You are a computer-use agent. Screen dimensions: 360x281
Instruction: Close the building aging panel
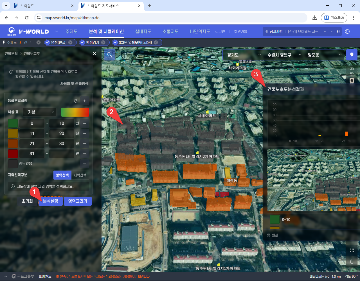pos(94,54)
